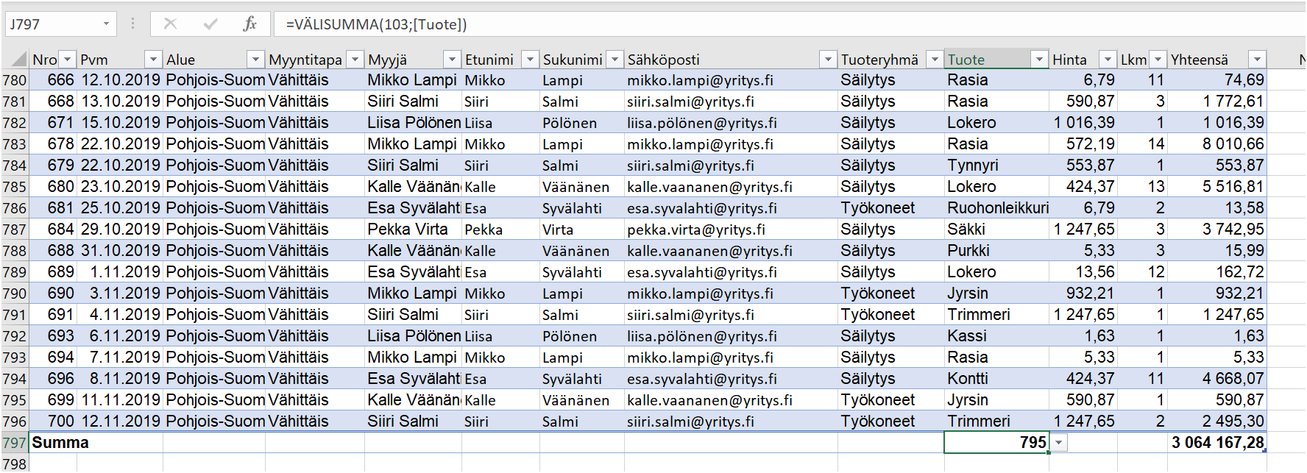Select the Summa total row label cell
The height and width of the screenshot is (473, 1307).
click(x=96, y=443)
